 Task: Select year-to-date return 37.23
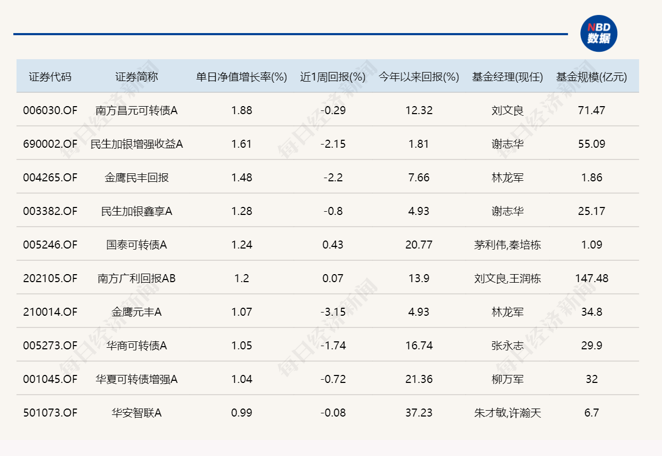click(419, 413)
